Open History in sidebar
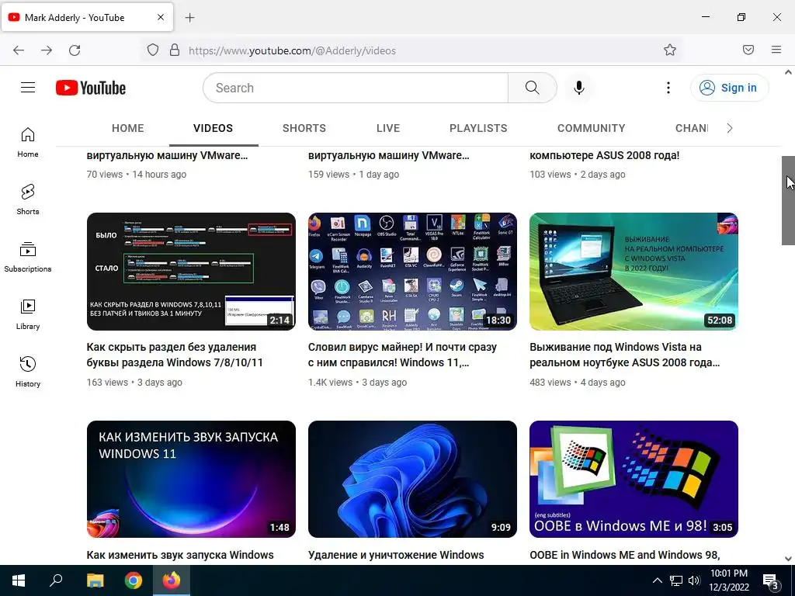The height and width of the screenshot is (596, 795). coord(28,372)
